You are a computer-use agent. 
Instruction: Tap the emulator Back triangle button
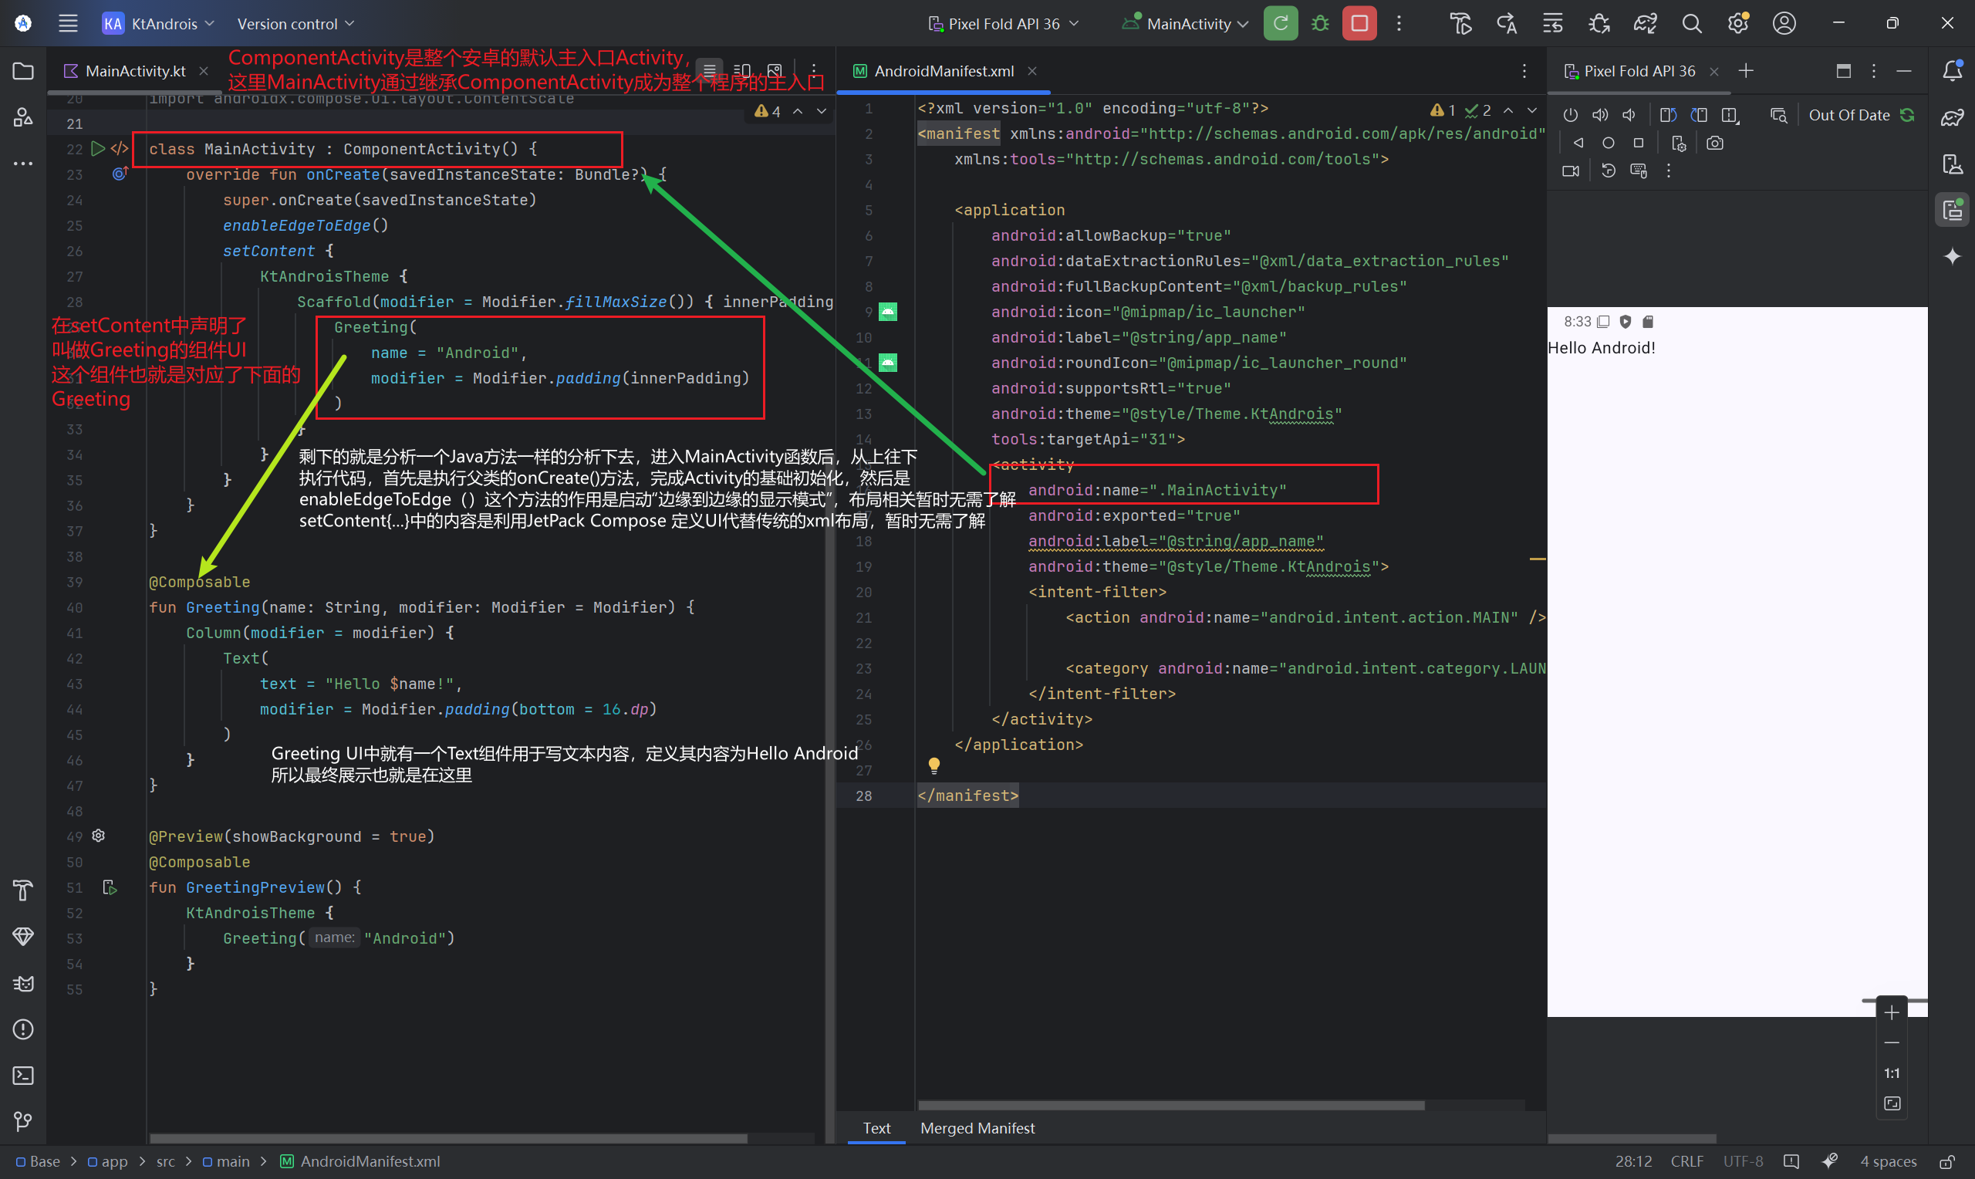(1578, 143)
